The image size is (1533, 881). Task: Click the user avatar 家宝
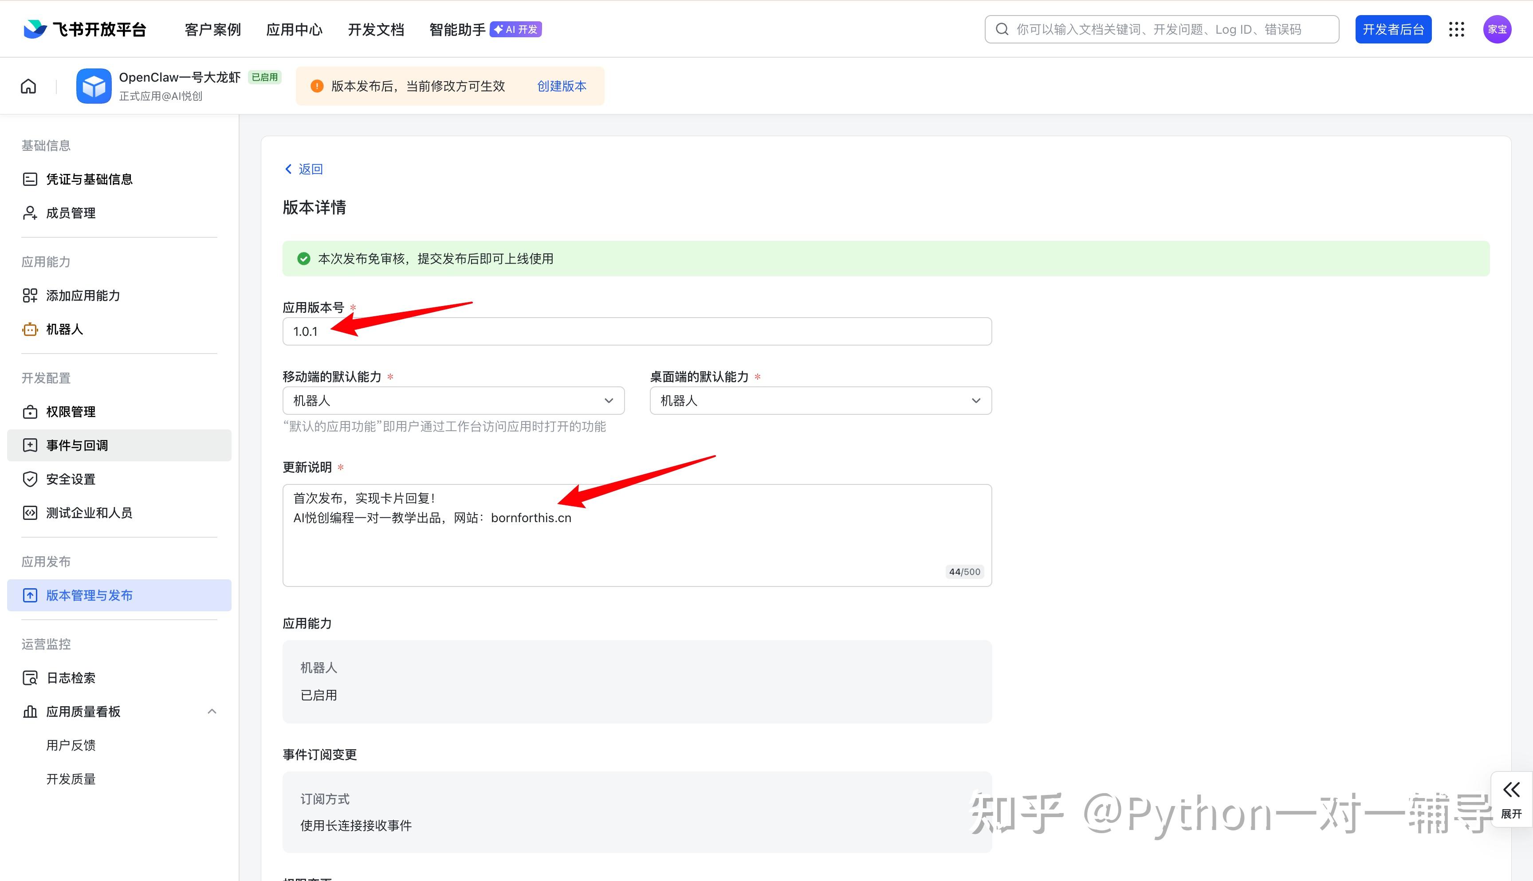pyautogui.click(x=1497, y=30)
